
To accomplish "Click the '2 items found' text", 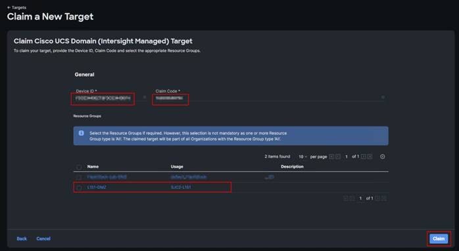I will coord(278,157).
